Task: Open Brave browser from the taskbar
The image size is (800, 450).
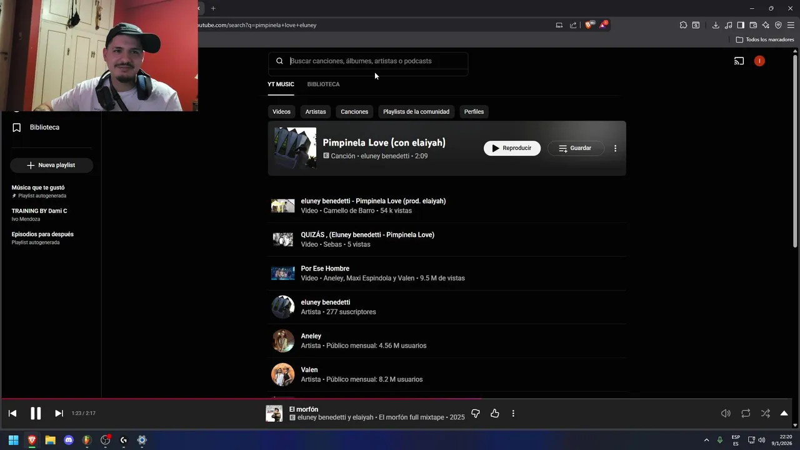Action: click(x=32, y=440)
